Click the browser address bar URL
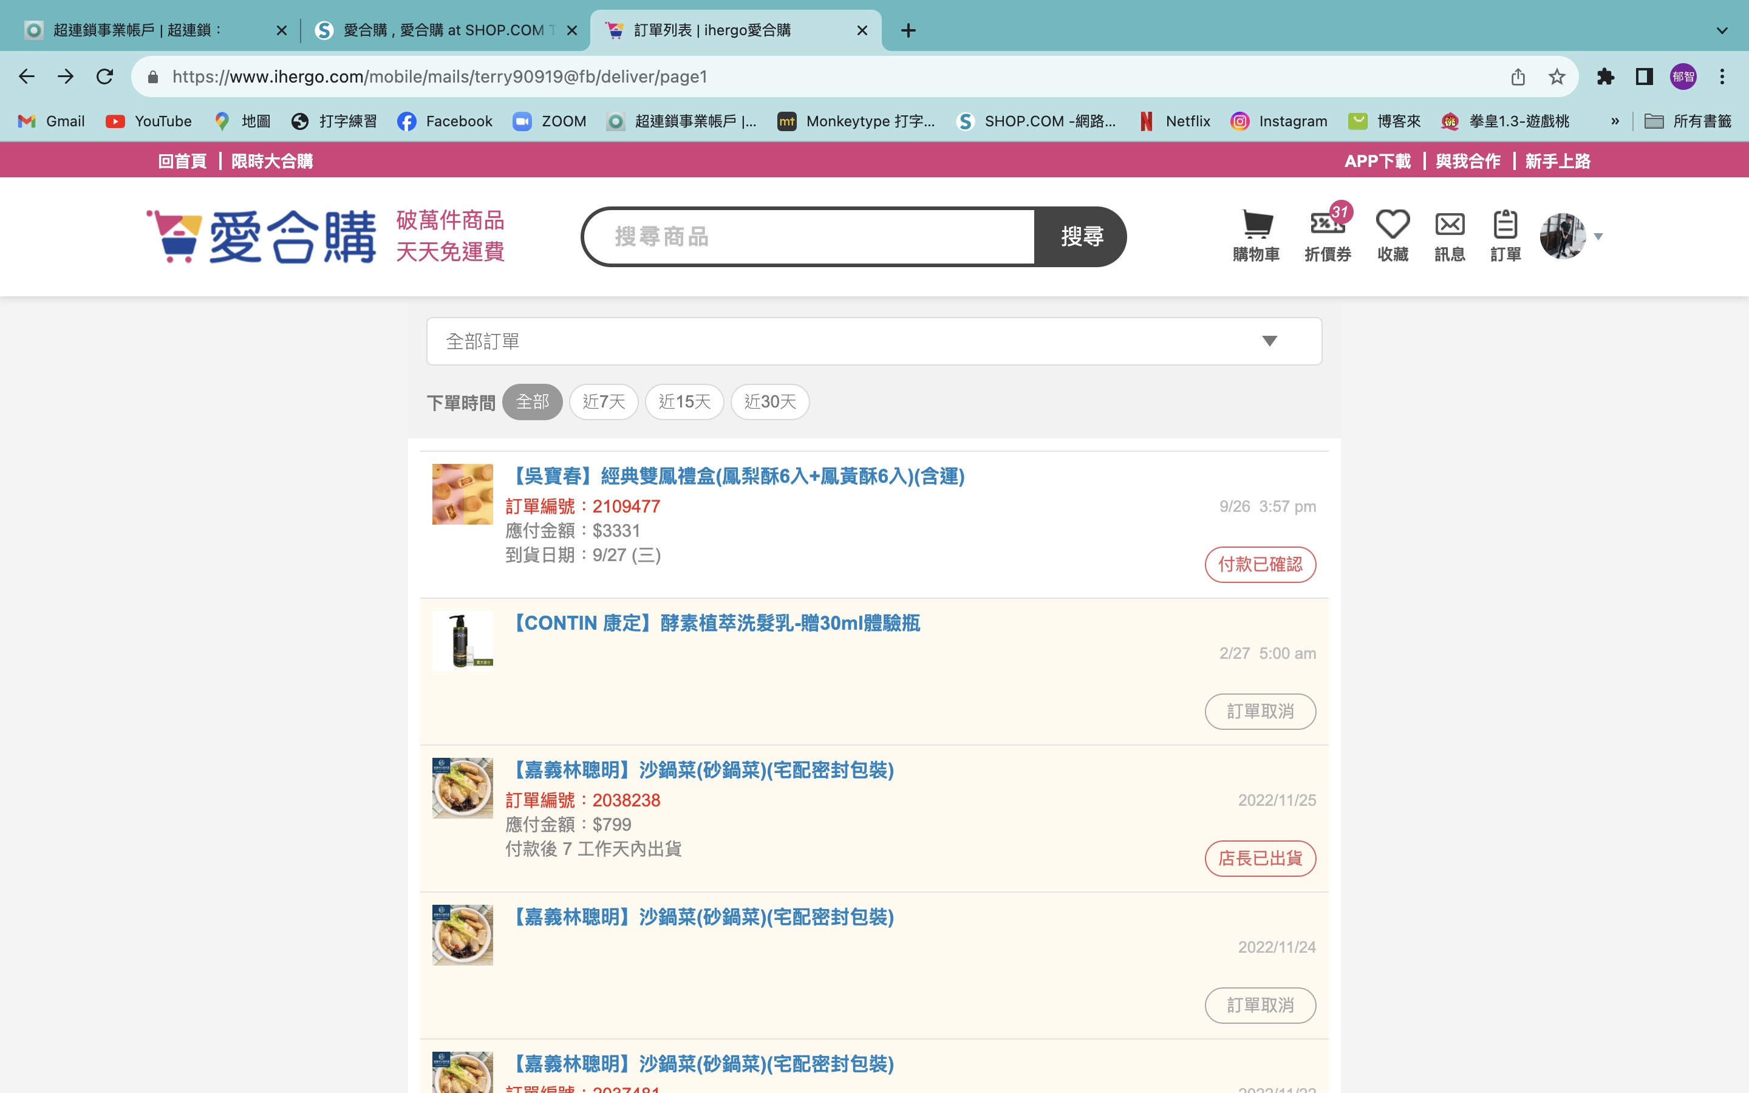Screen dimensions: 1749x1093 click(440, 77)
